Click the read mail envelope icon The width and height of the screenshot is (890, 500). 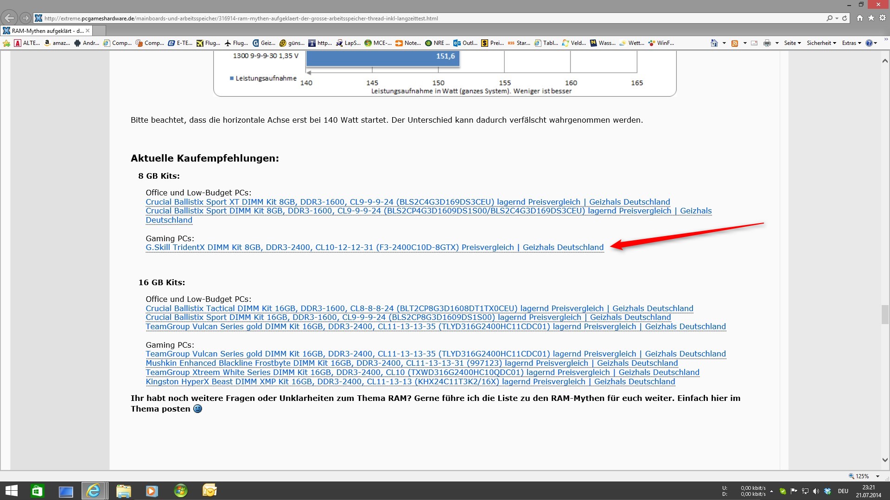click(754, 43)
